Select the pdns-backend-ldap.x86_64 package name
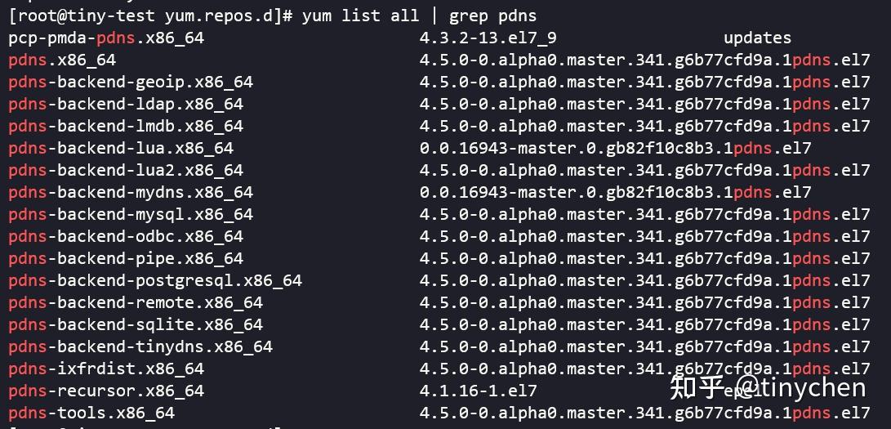 (x=126, y=105)
